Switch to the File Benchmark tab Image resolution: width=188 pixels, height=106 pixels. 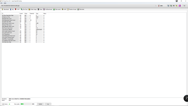point(48,9)
